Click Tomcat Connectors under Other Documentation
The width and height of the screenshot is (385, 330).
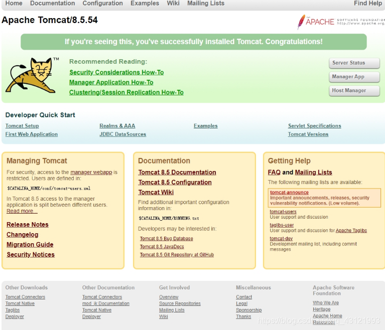[102, 297]
